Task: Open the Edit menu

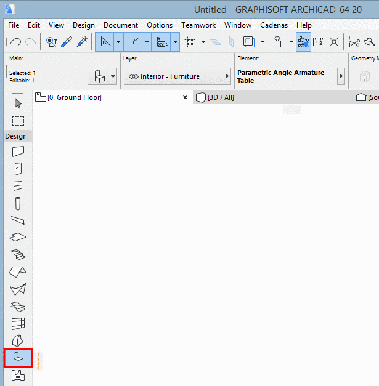Action: pyautogui.click(x=34, y=25)
